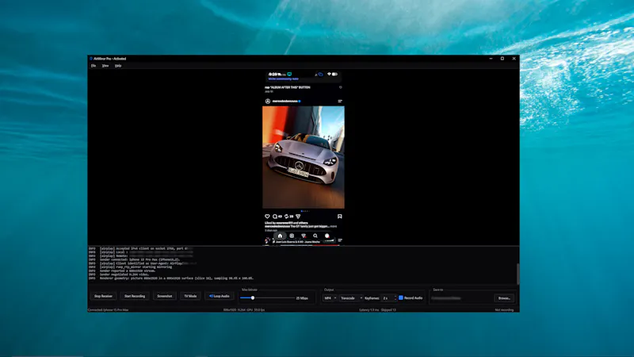Click 'Write community note' text
Viewport: 634px width, 357px height.
(284, 79)
